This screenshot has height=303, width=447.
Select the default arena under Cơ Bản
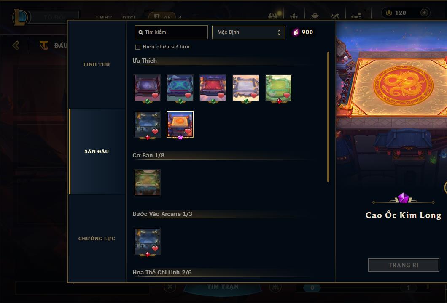pyautogui.click(x=147, y=183)
